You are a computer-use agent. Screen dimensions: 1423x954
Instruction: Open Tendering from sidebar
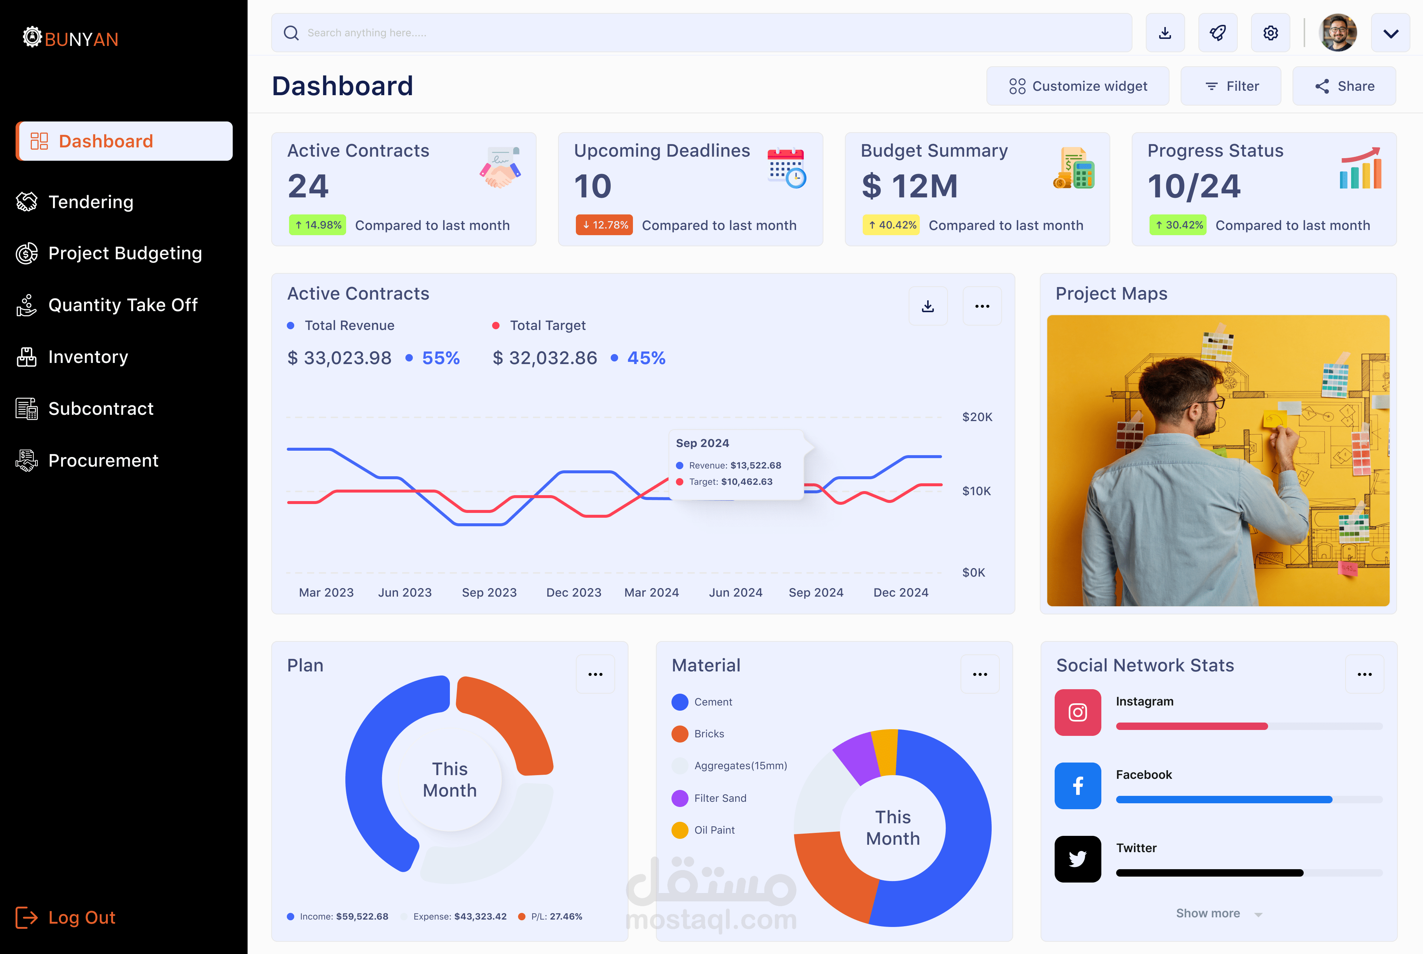(x=90, y=202)
